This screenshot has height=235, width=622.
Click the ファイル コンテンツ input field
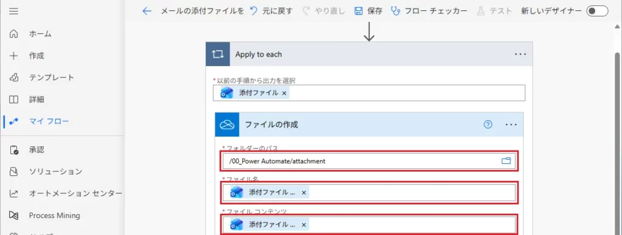[x=369, y=225]
